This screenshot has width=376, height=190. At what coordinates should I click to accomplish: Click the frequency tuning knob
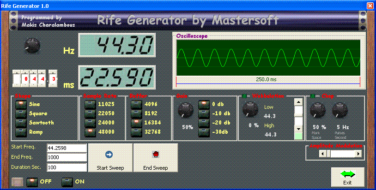(x=32, y=45)
